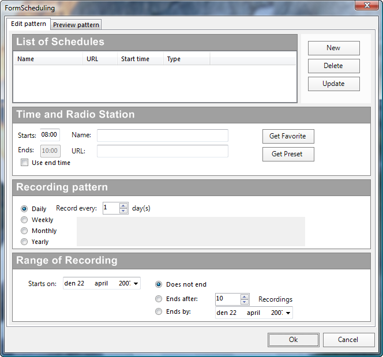Open the Starts on date dropdown
This screenshot has height=357, width=383.
click(136, 284)
